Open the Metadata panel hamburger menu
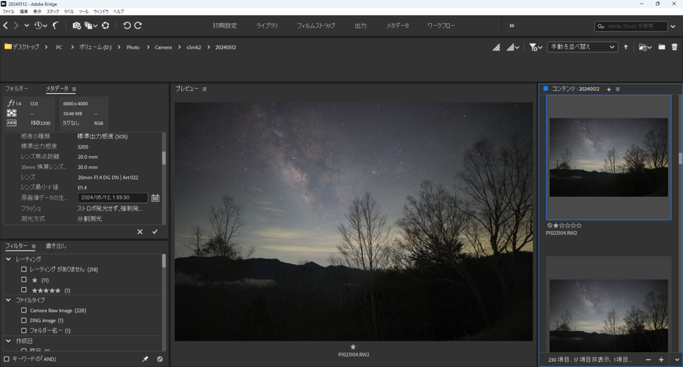 (74, 89)
